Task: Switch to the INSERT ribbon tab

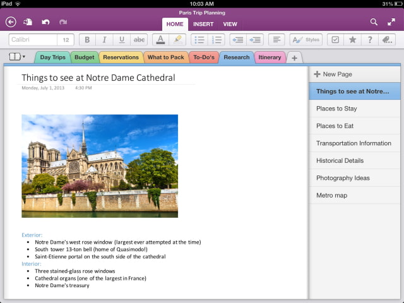Action: (203, 24)
